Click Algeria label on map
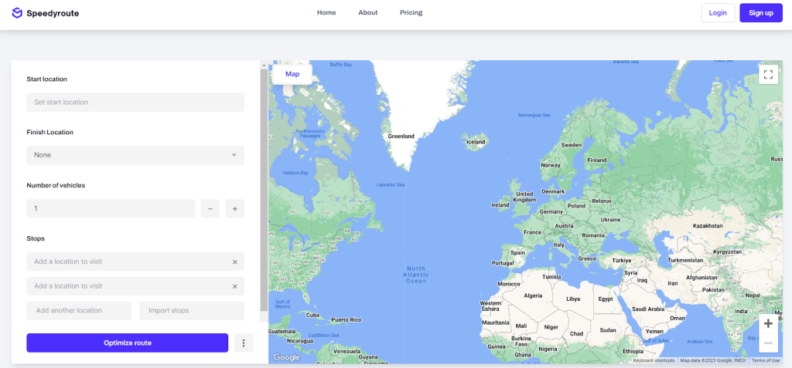The image size is (792, 368). point(533,295)
